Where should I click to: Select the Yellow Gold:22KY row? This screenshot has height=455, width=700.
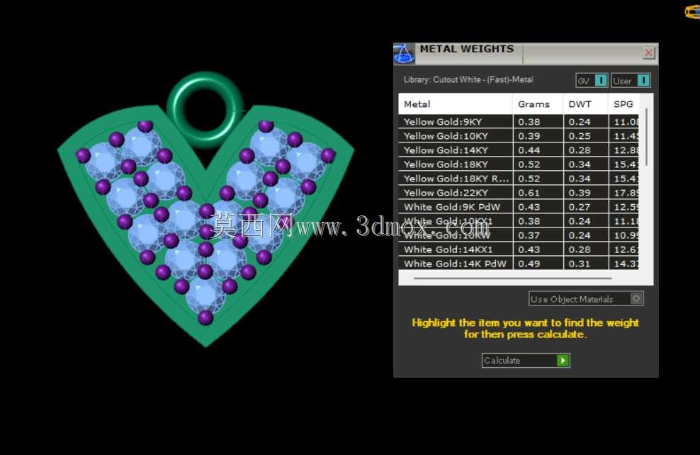(x=519, y=193)
